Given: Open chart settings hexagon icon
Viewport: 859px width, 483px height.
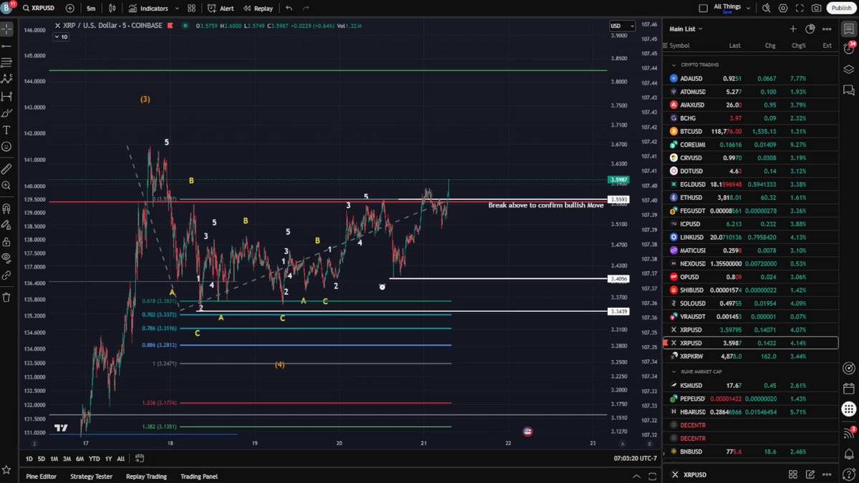Looking at the screenshot, I should pos(783,9).
